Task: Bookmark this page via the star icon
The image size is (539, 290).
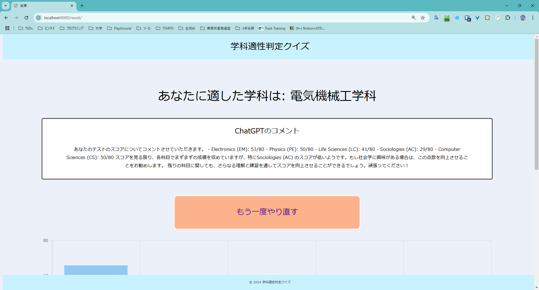Action: pos(423,18)
